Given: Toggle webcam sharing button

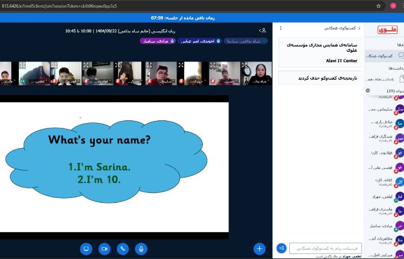Looking at the screenshot, I should (105, 249).
